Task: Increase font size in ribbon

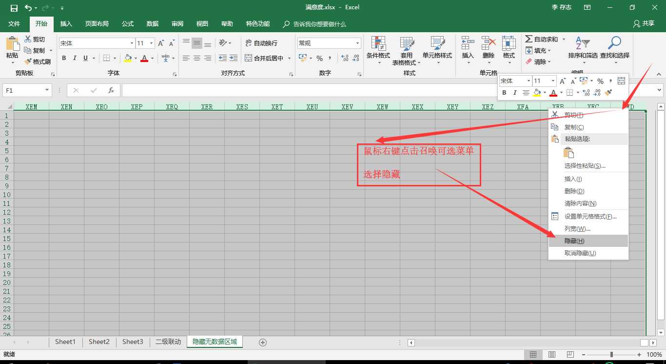Action: tap(161, 43)
